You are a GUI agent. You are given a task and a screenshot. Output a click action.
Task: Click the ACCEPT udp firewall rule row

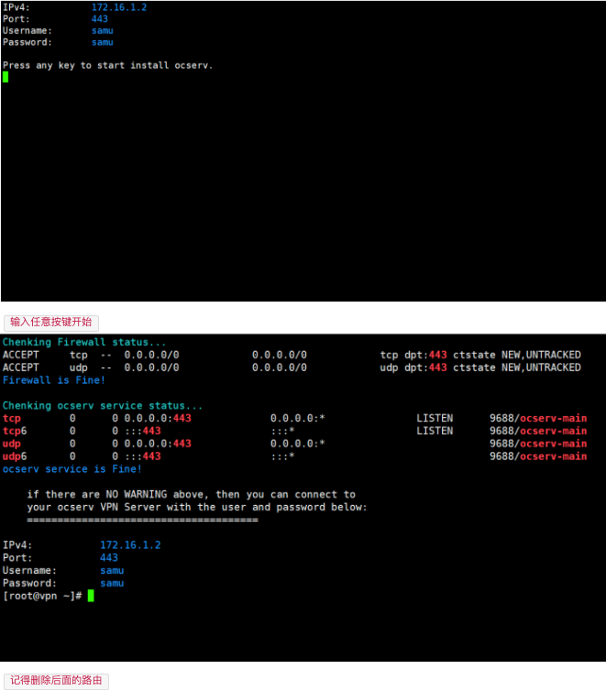pyautogui.click(x=292, y=367)
